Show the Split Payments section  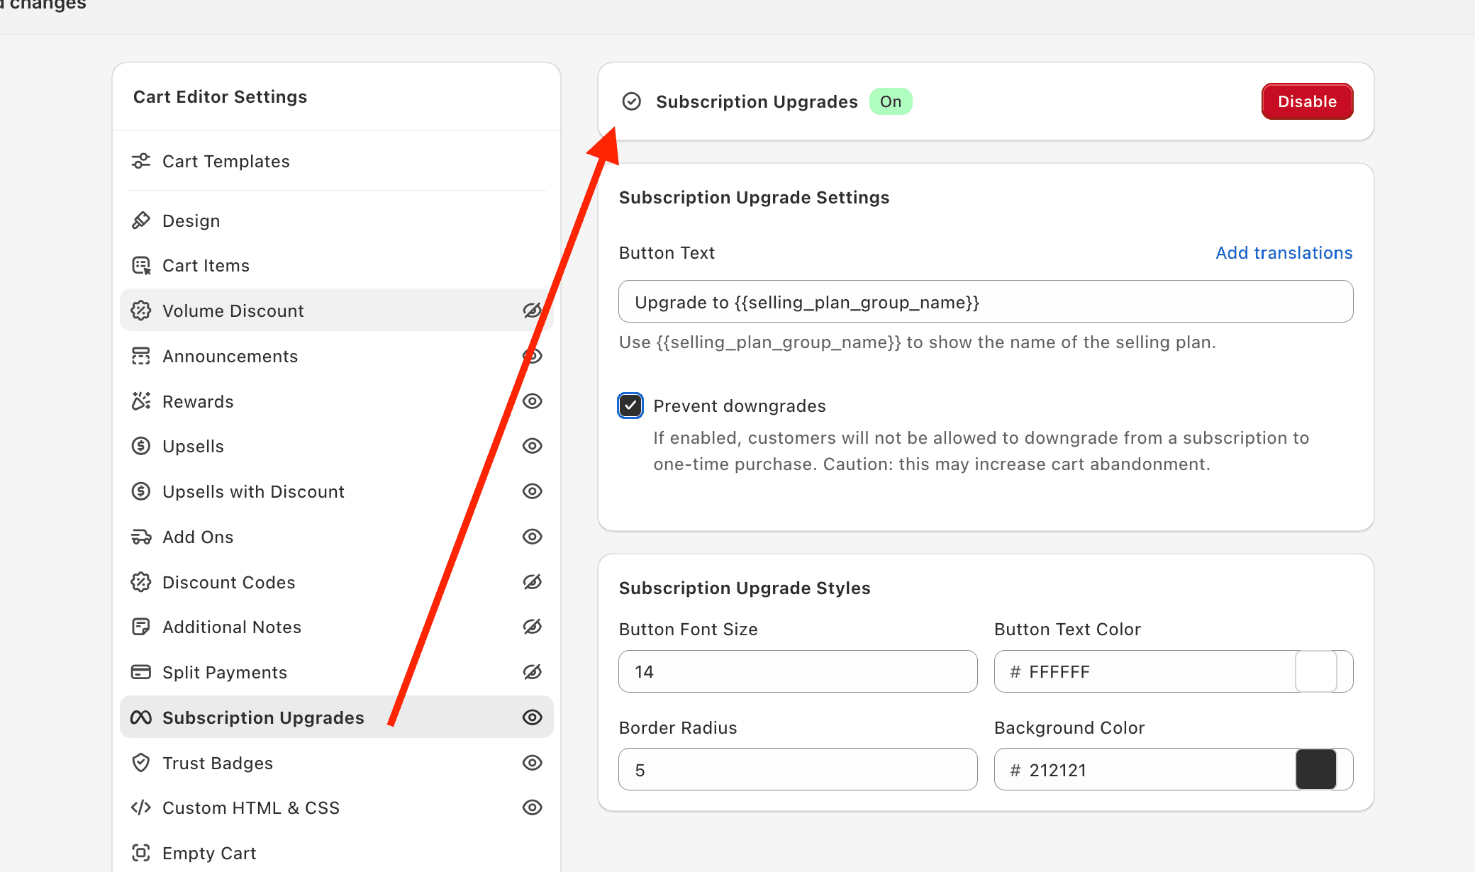[533, 672]
